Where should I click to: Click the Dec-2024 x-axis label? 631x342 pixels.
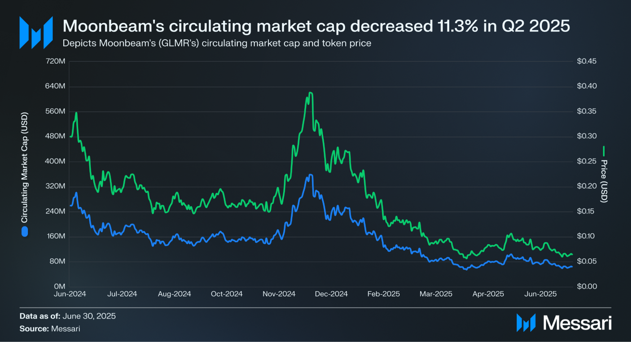(x=331, y=294)
